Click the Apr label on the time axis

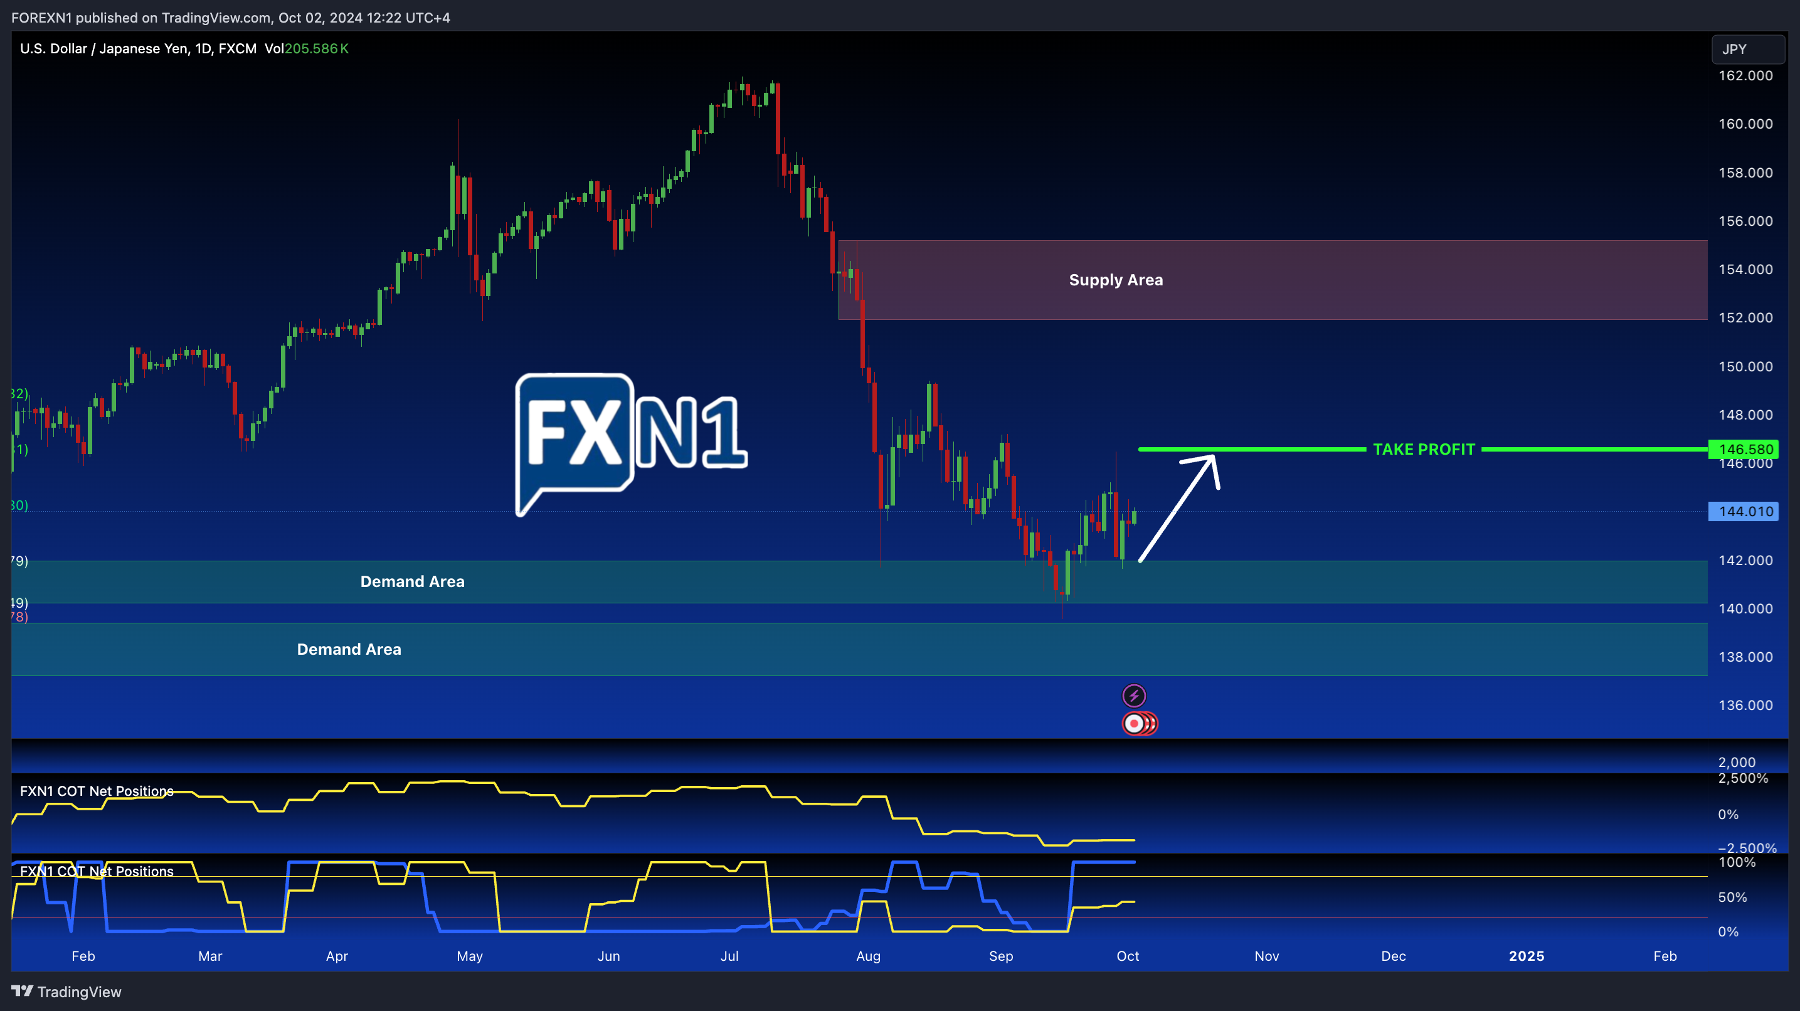(337, 956)
